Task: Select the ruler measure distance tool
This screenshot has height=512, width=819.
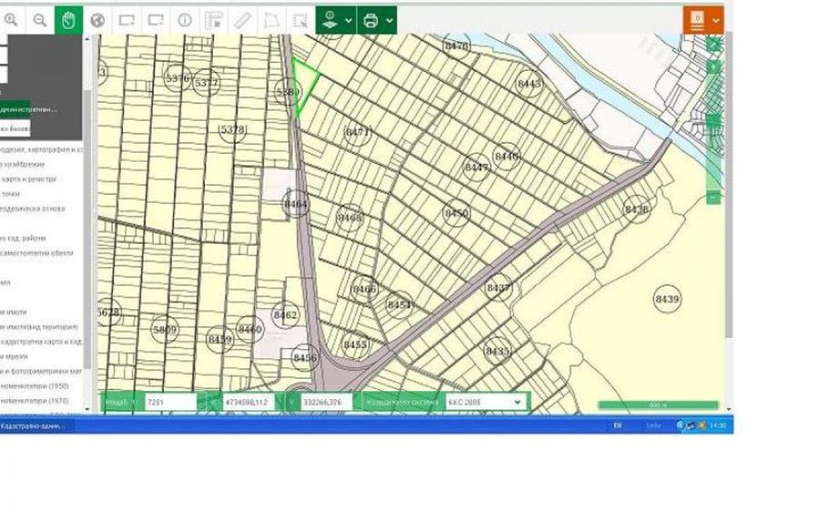Action: [x=242, y=19]
